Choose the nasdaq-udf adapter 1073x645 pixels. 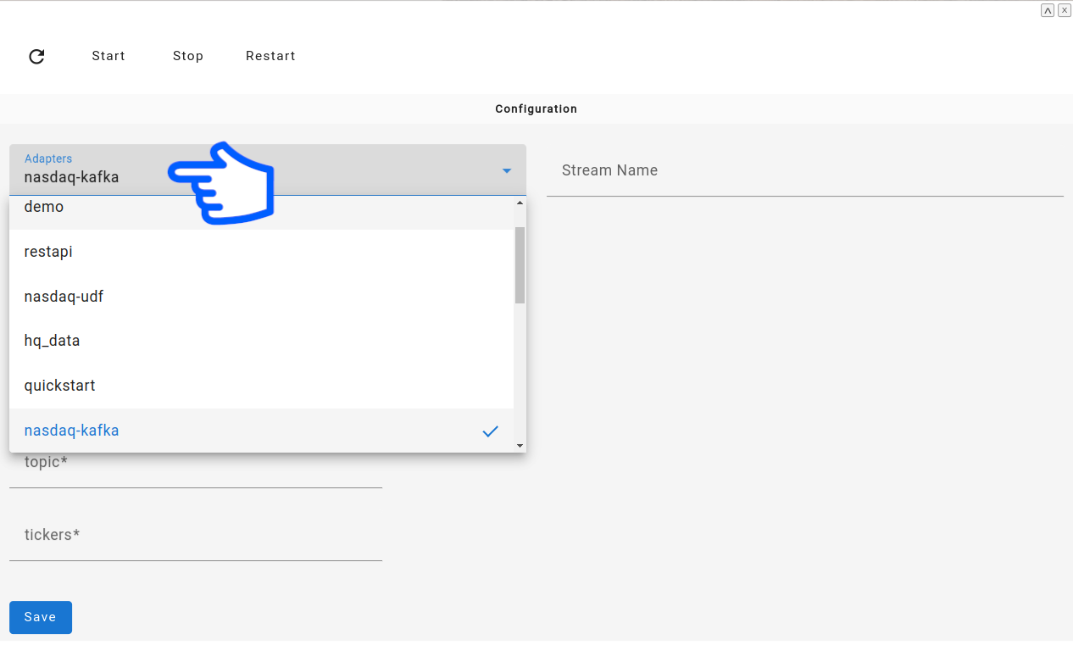click(64, 296)
